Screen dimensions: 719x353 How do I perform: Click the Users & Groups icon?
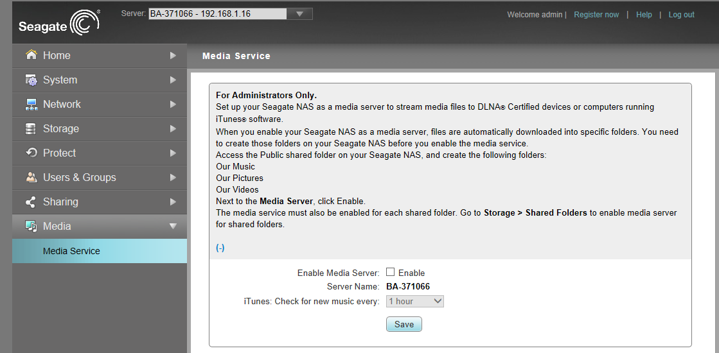tap(31, 177)
